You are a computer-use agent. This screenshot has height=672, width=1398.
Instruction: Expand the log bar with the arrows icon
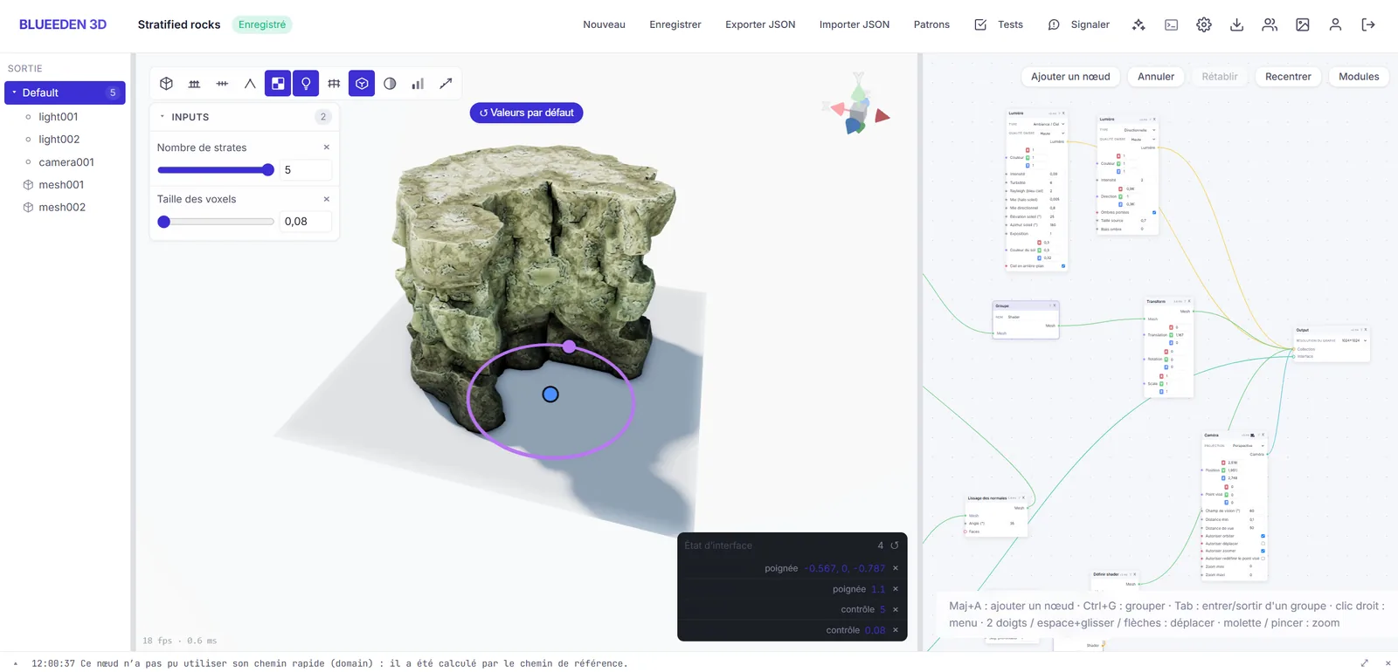1365,663
